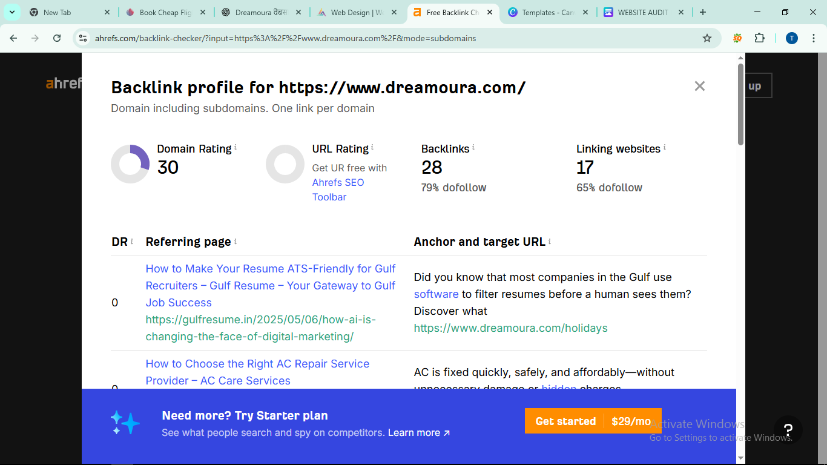
Task: Open the tab search dropdown arrow
Action: 12,12
